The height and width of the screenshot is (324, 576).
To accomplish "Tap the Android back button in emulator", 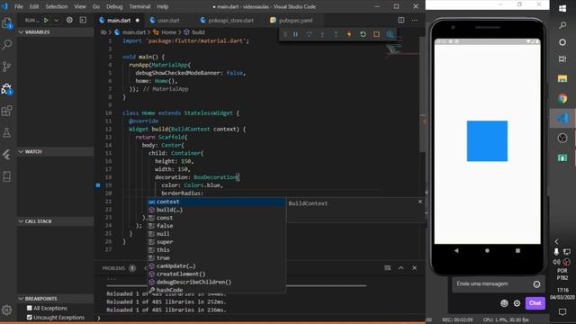I will [x=456, y=250].
